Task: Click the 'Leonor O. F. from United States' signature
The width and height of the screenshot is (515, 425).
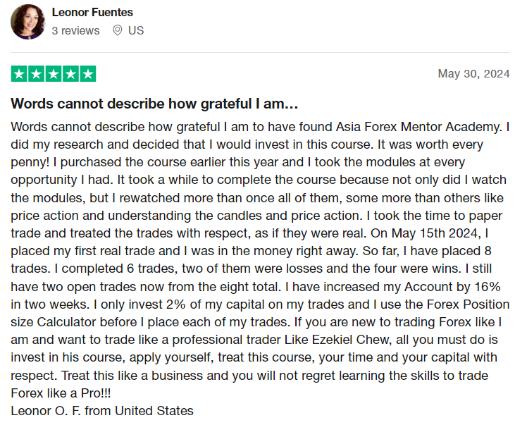Action: coord(102,411)
